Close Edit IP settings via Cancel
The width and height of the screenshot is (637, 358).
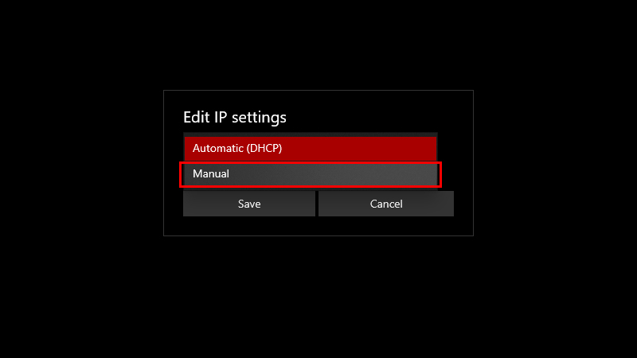(x=386, y=204)
